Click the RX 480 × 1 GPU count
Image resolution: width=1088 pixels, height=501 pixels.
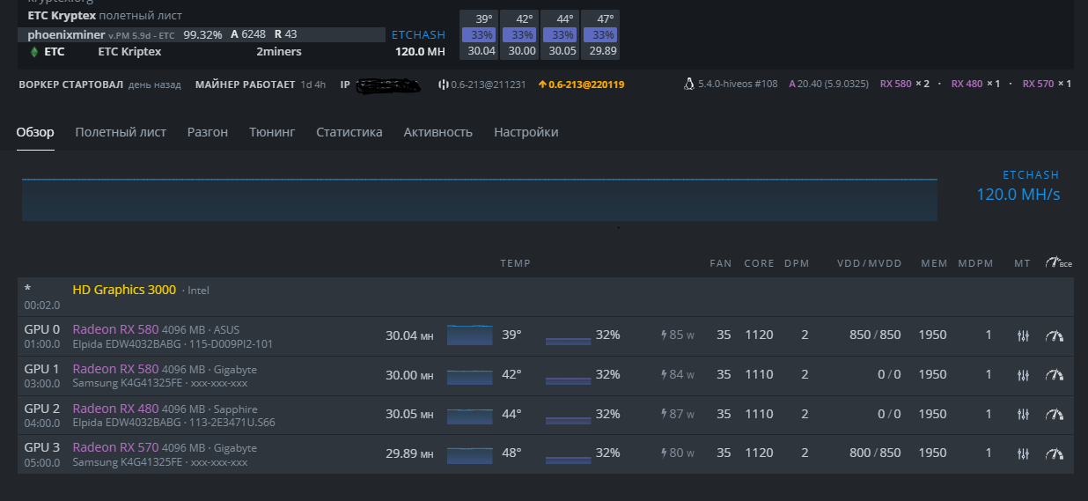click(x=975, y=85)
